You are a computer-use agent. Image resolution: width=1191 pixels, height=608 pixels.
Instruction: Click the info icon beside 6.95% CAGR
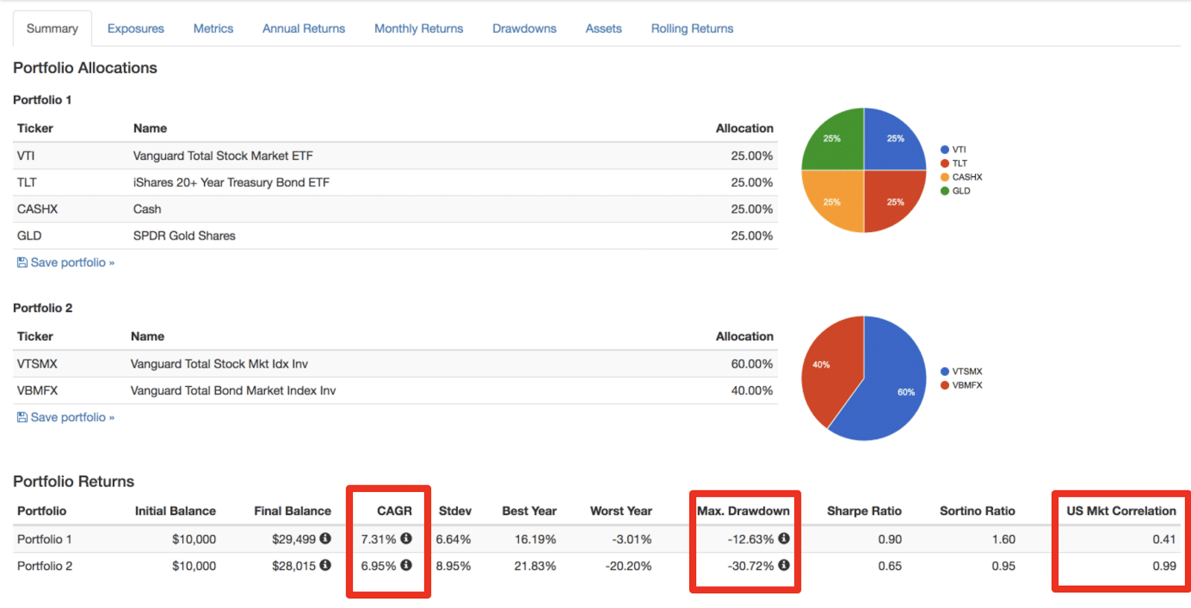(x=406, y=565)
